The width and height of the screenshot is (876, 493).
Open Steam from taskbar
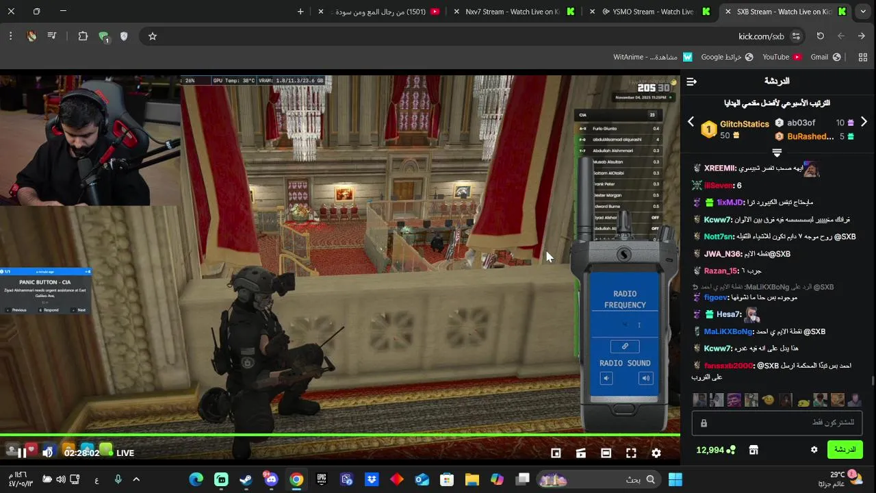tap(246, 479)
